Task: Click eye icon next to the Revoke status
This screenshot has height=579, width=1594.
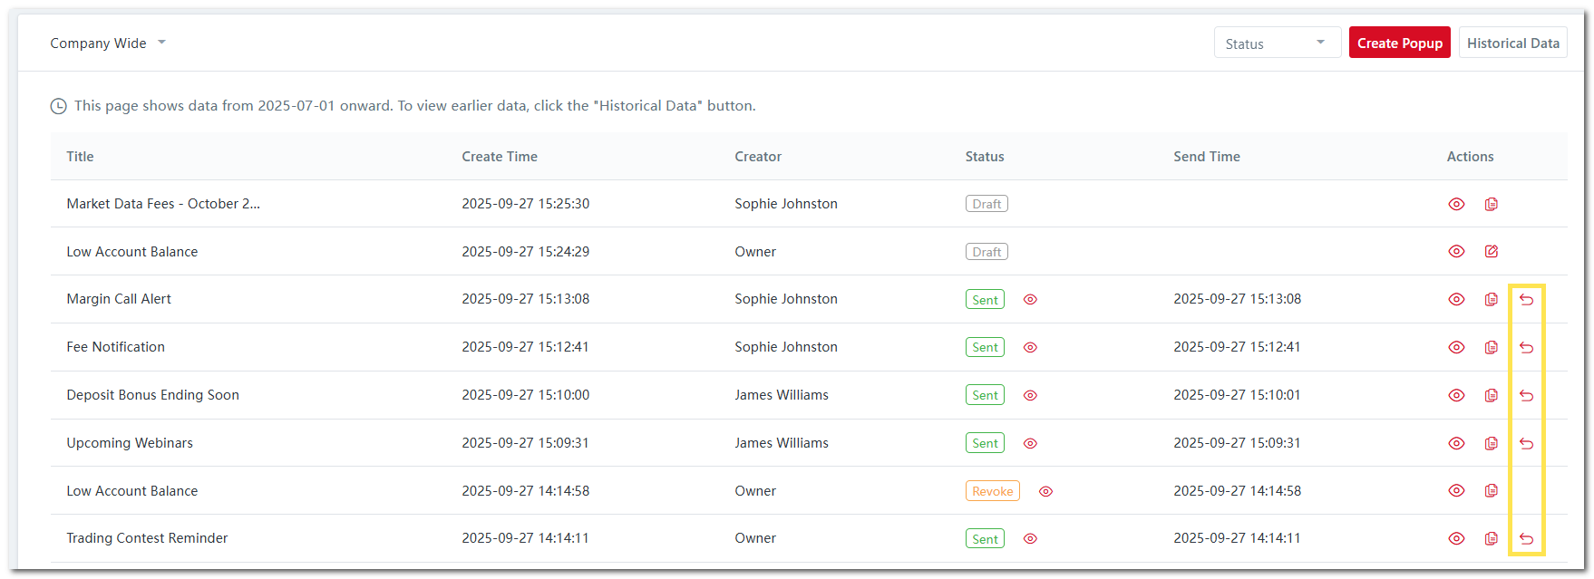Action: click(x=1045, y=491)
